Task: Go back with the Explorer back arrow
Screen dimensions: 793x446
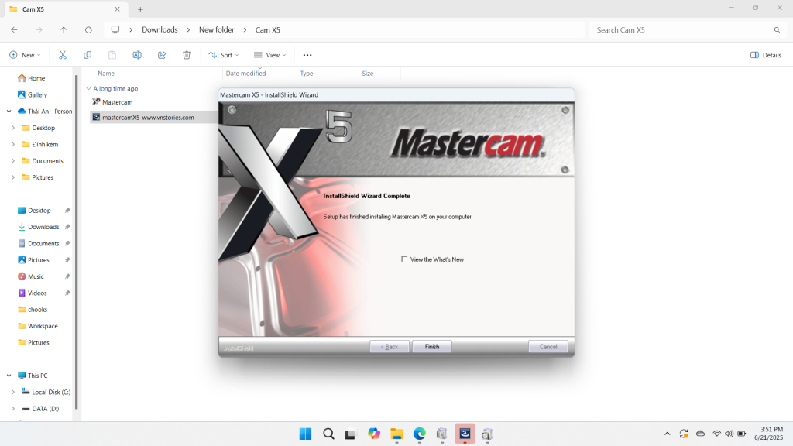Action: point(14,30)
